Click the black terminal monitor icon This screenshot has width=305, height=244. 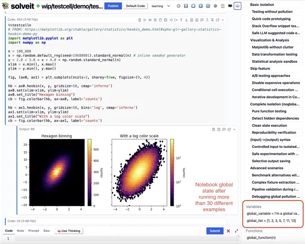pyautogui.click(x=230, y=6)
